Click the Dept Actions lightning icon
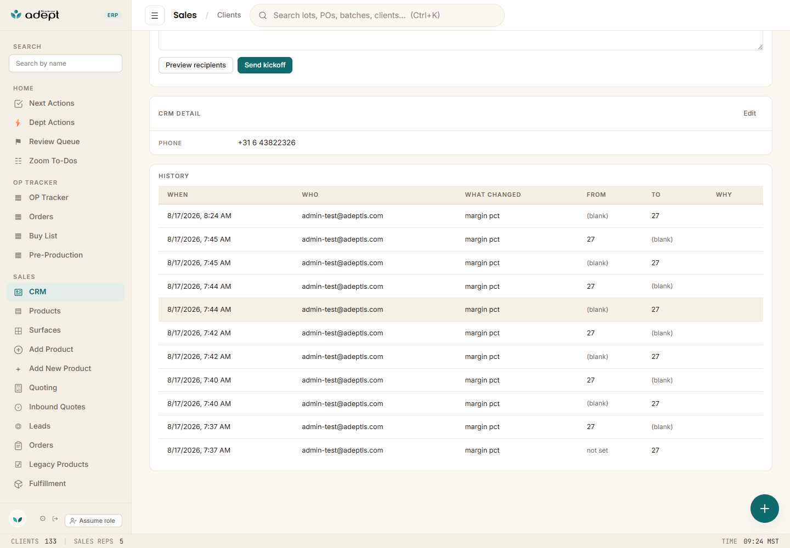This screenshot has width=790, height=548. tap(18, 123)
